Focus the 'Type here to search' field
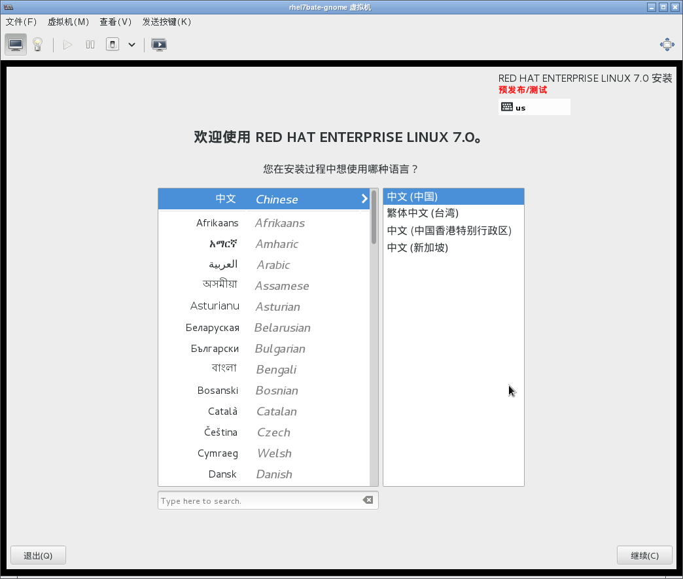Viewport: 683px width, 579px height. tap(268, 500)
